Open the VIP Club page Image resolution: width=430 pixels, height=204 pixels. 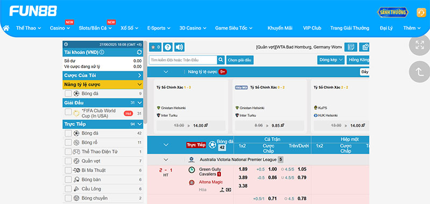point(312,28)
